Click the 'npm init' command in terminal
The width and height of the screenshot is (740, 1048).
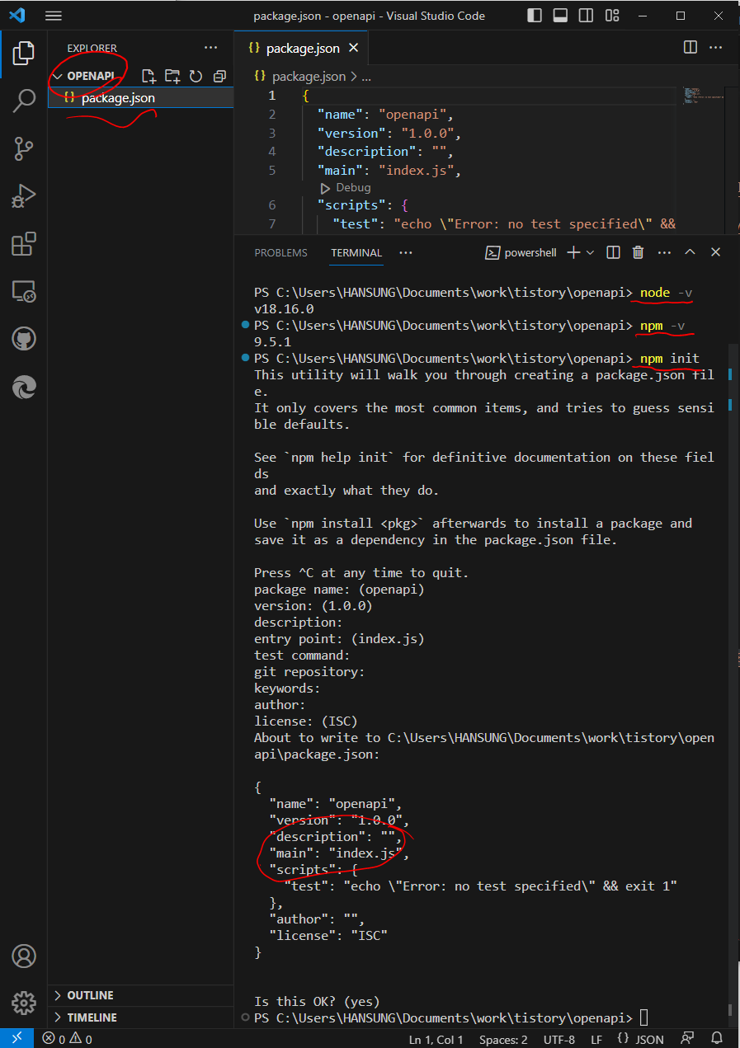669,359
